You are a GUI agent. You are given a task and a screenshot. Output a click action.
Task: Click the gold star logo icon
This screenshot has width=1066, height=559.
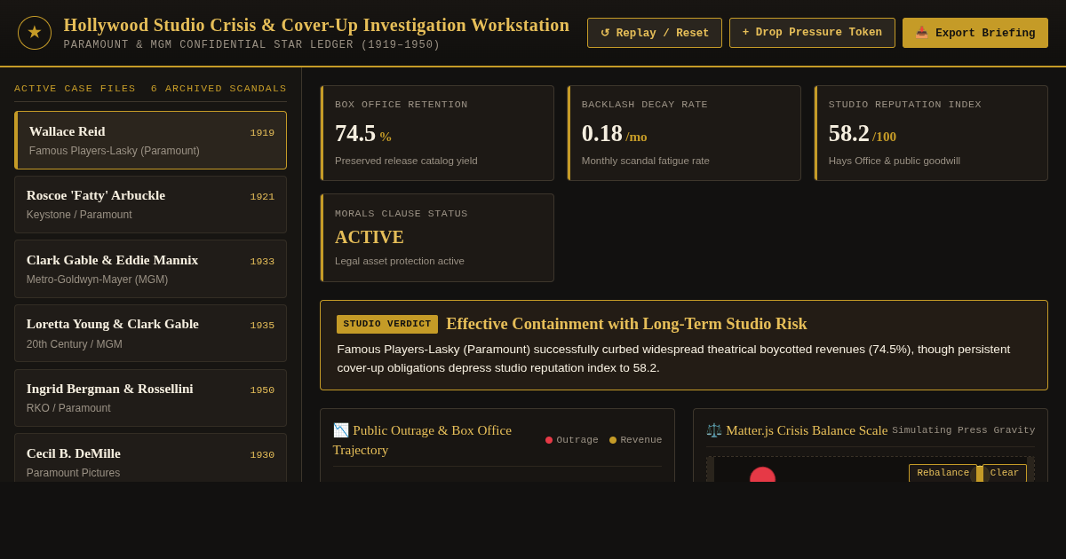point(35,33)
